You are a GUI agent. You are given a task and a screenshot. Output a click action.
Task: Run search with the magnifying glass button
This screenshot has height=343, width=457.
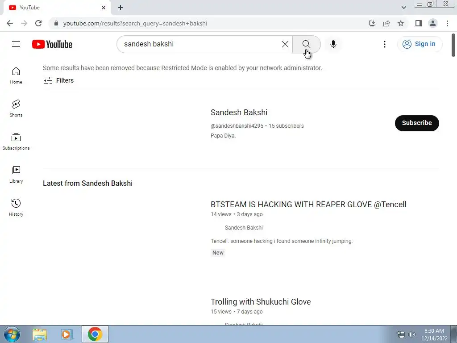pyautogui.click(x=306, y=44)
